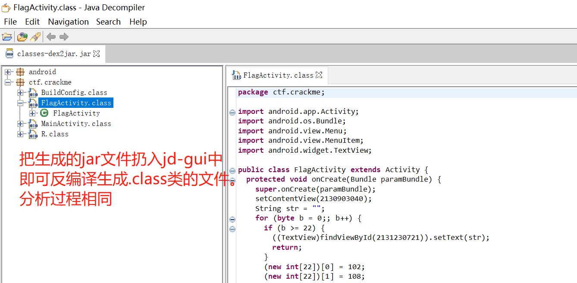Click the class icon on FlagActivity.class tab
577x283 pixels.
tap(237, 75)
